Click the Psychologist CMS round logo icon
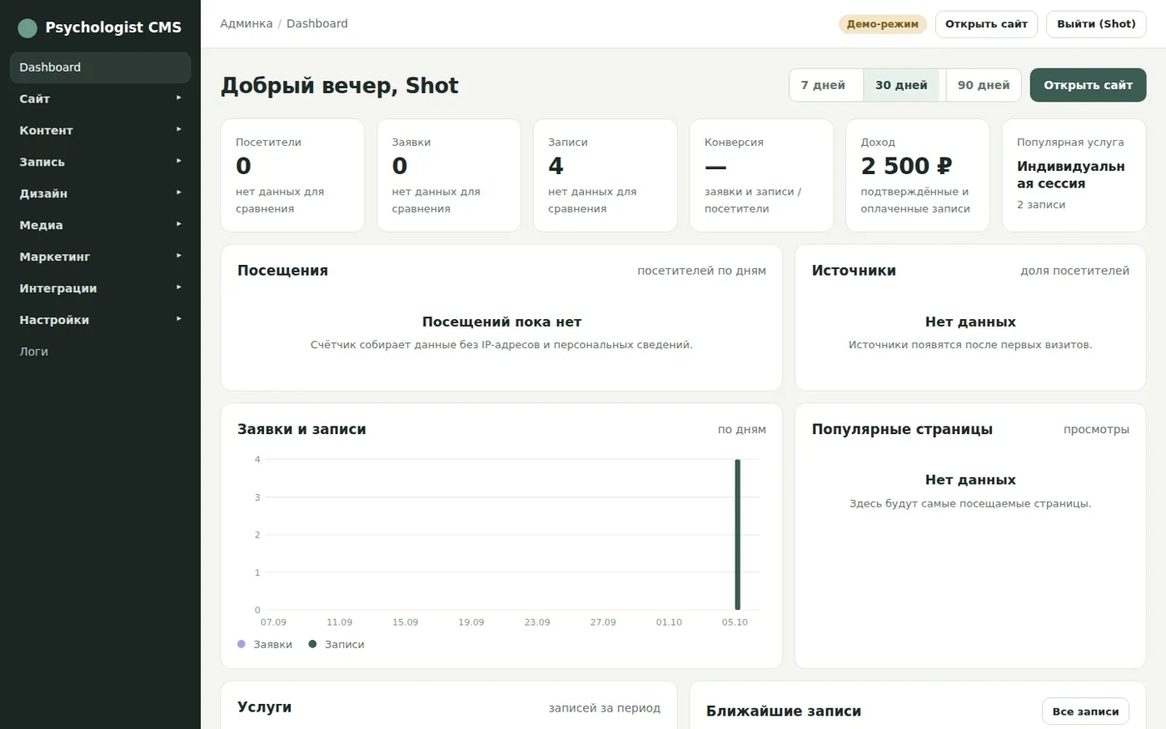Image resolution: width=1166 pixels, height=729 pixels. pyautogui.click(x=27, y=28)
